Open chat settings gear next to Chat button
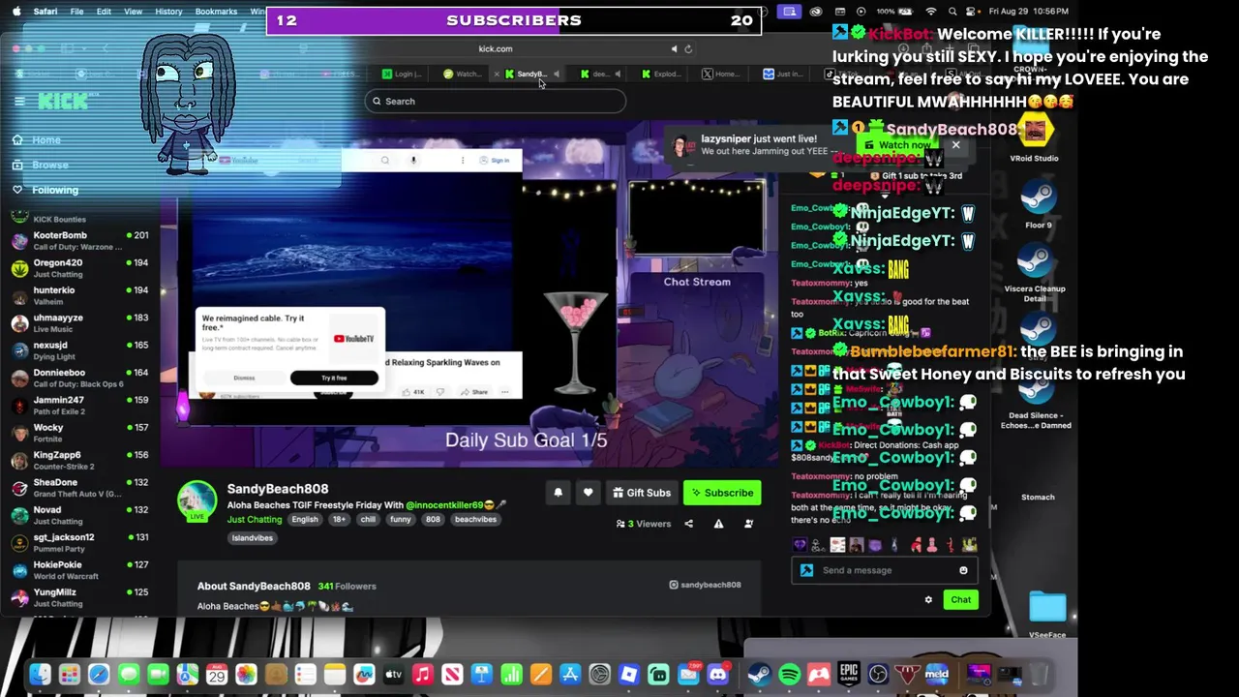1239x697 pixels. (x=928, y=600)
